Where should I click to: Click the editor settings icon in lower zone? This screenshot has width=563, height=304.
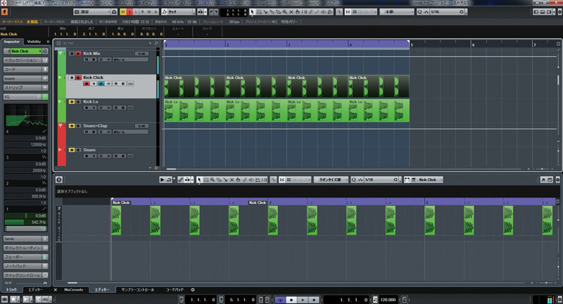[59, 180]
